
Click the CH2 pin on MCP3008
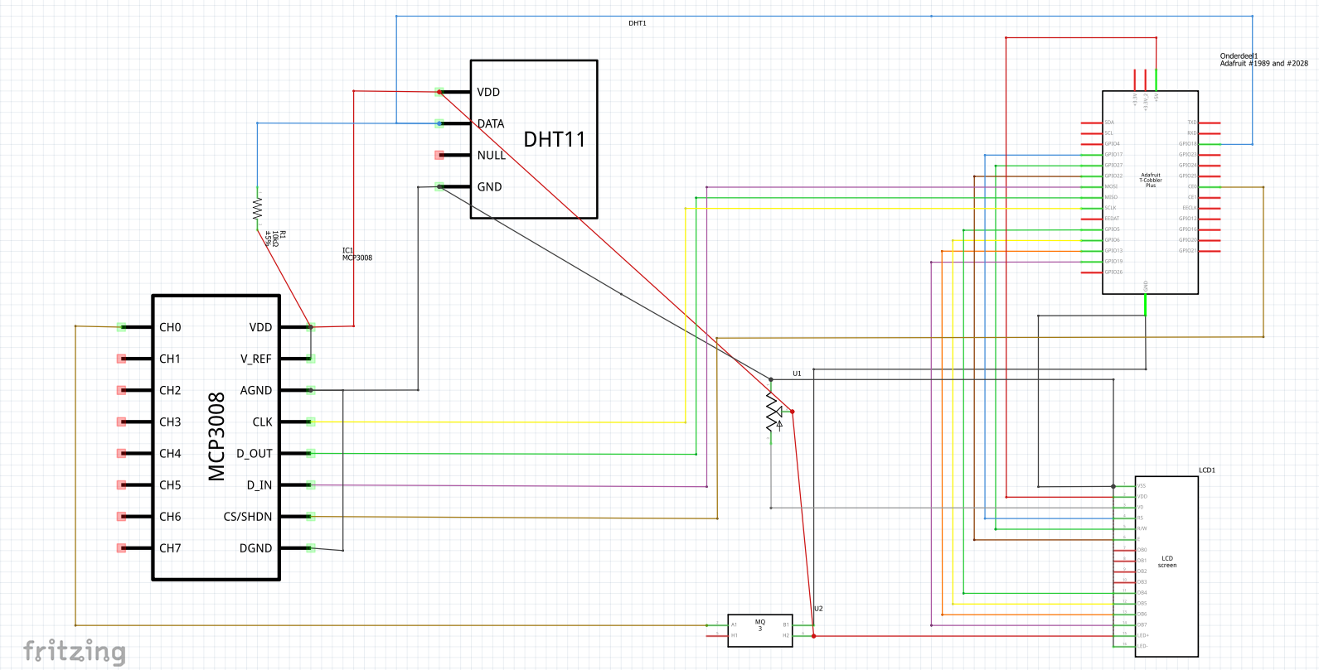coord(170,390)
